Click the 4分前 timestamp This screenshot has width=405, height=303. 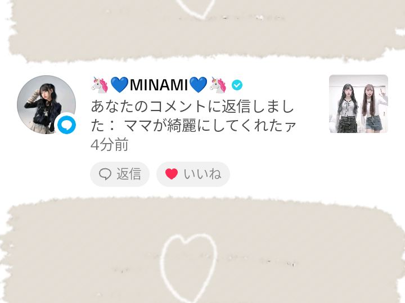pos(110,145)
